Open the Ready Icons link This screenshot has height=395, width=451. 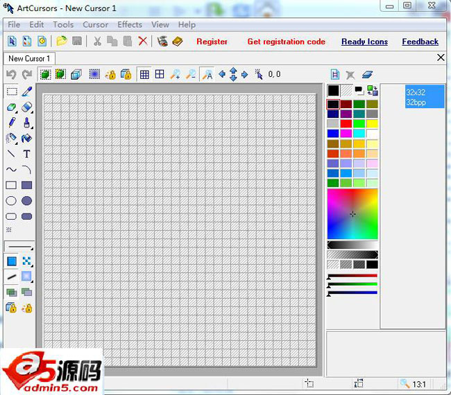(364, 42)
